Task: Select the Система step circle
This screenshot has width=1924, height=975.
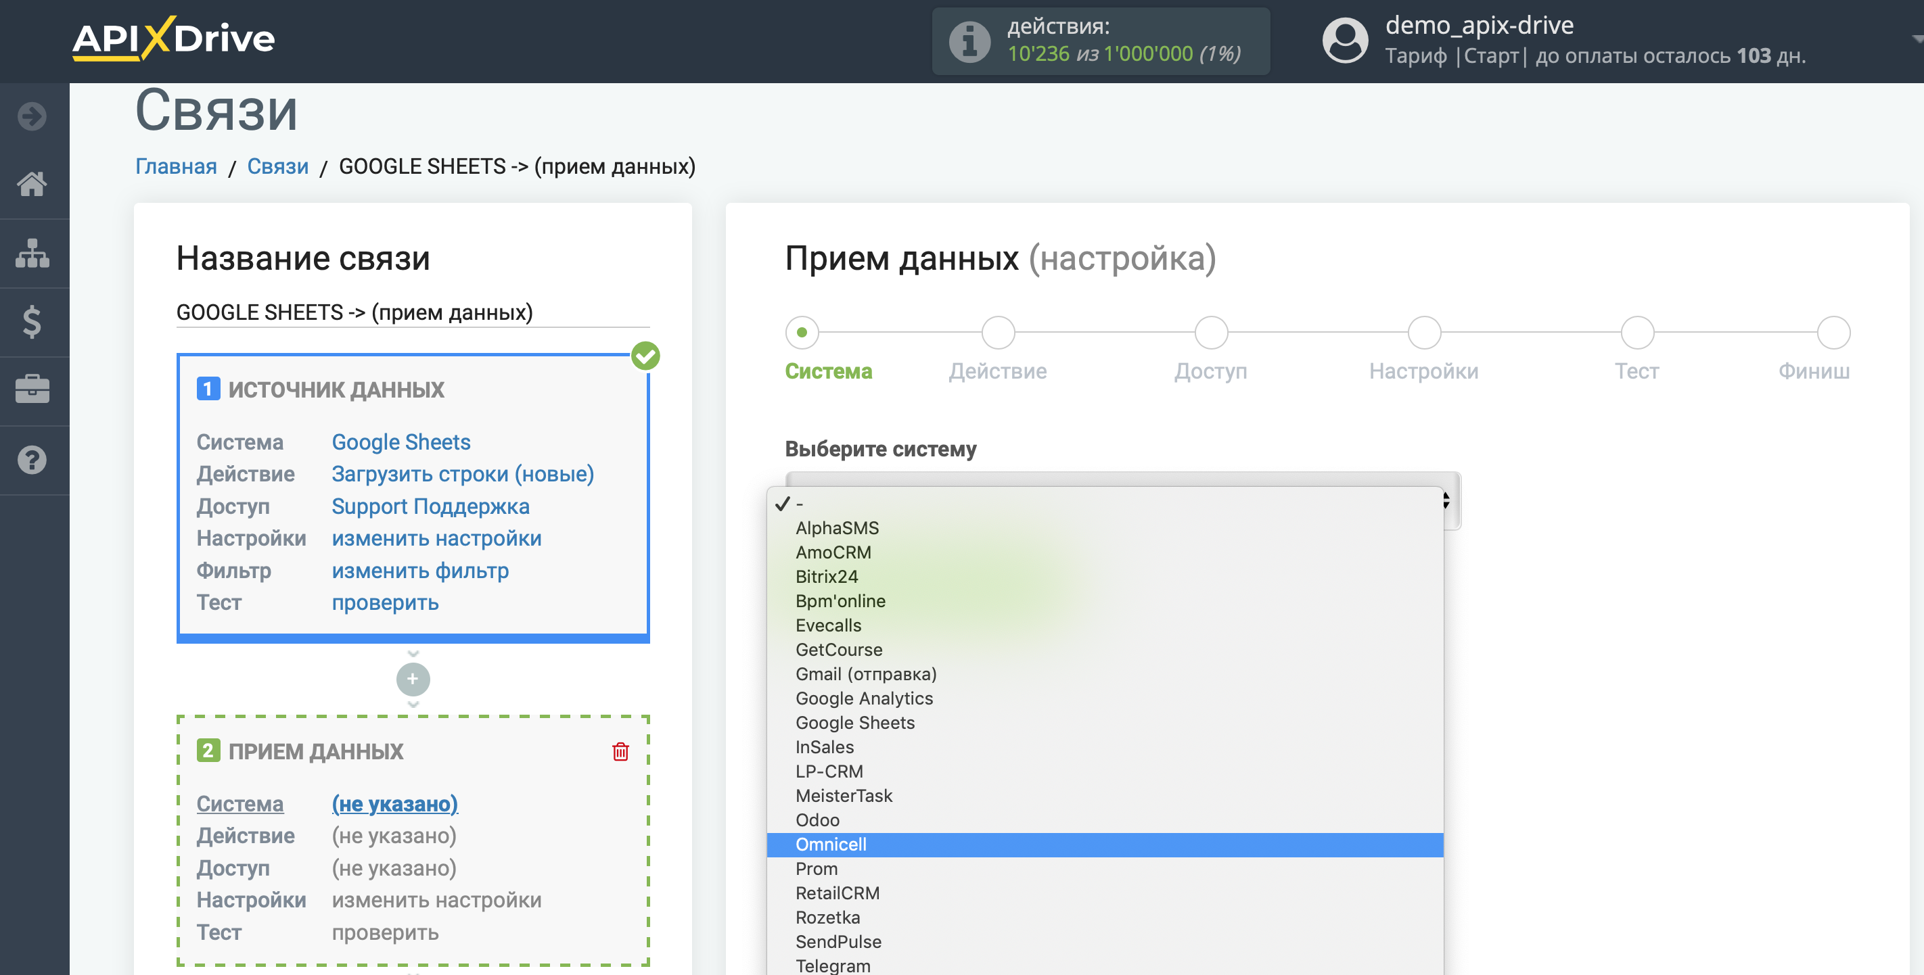Action: click(802, 332)
